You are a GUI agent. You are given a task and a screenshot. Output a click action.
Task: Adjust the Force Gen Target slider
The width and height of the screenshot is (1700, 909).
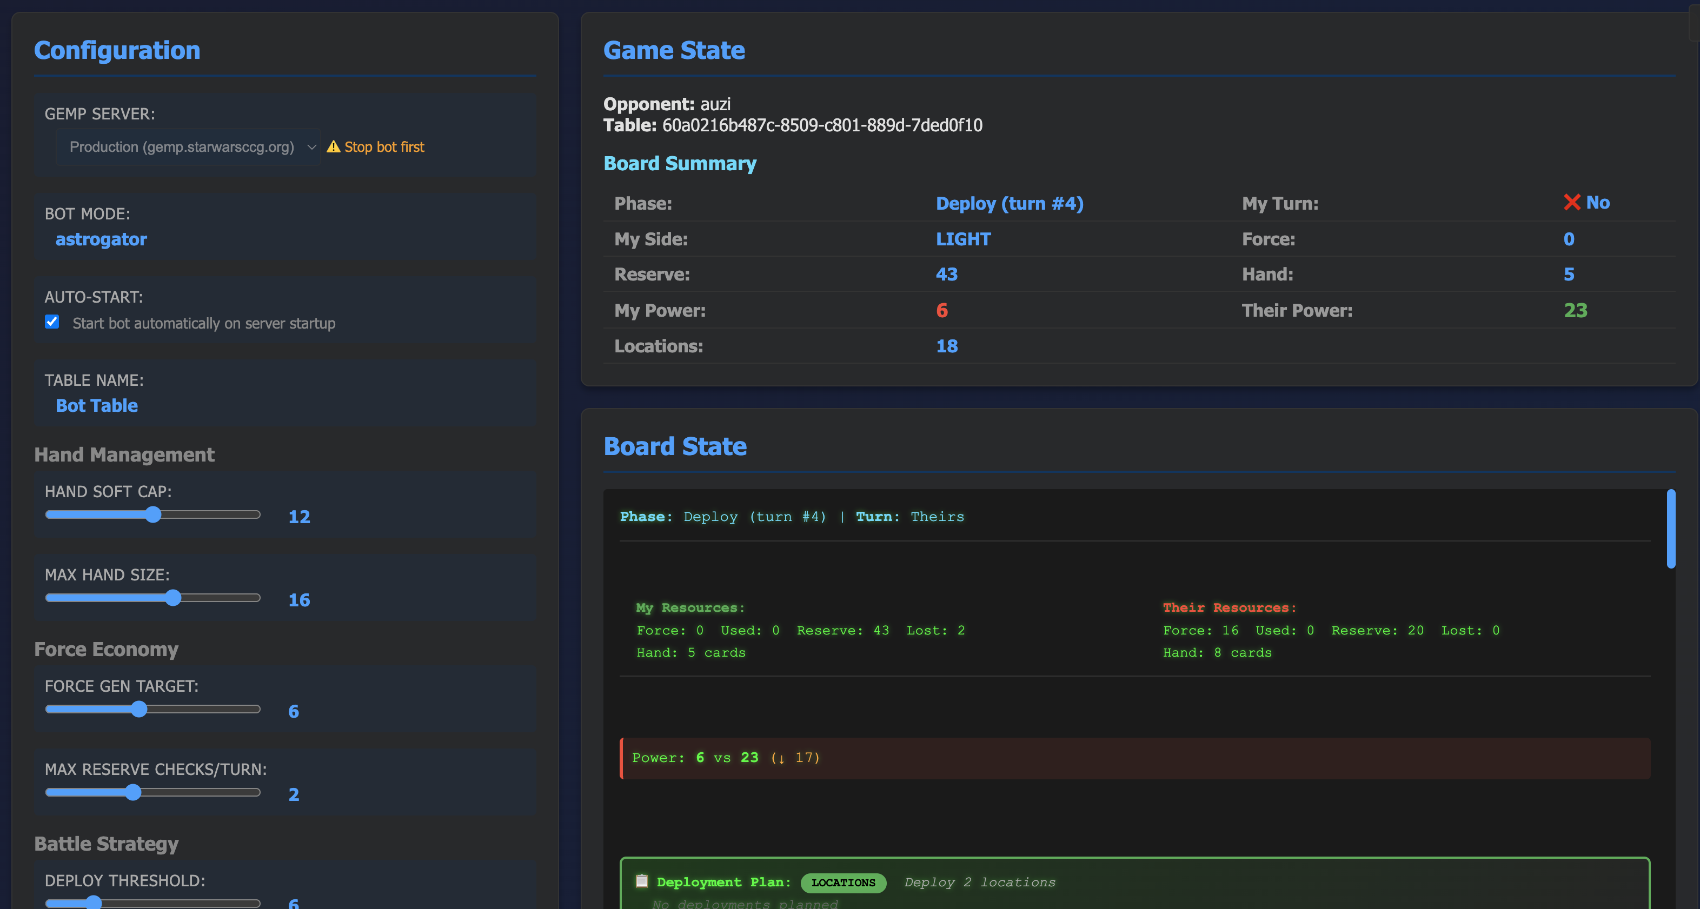[153, 709]
